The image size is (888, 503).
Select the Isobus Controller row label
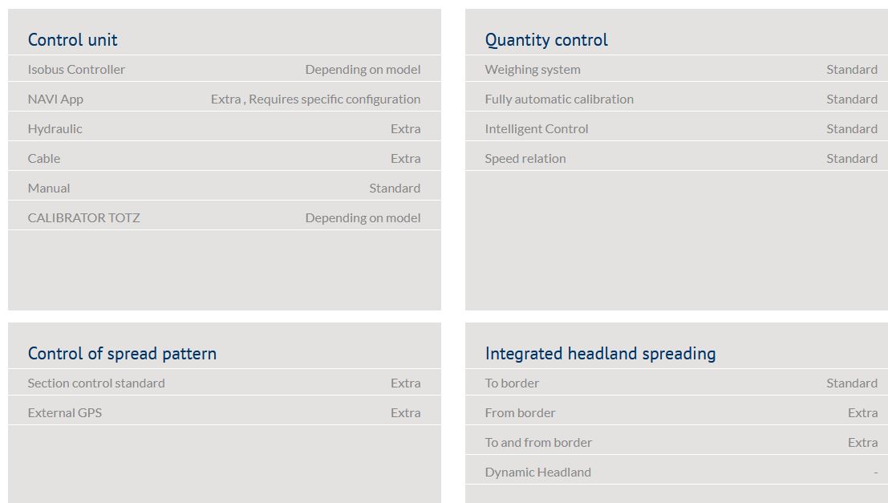point(76,70)
